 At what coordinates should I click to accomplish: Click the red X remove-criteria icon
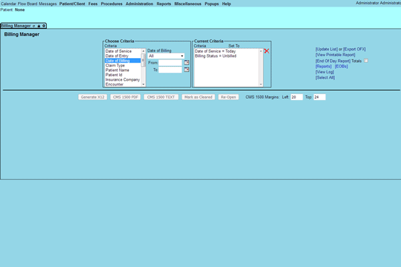click(x=267, y=51)
